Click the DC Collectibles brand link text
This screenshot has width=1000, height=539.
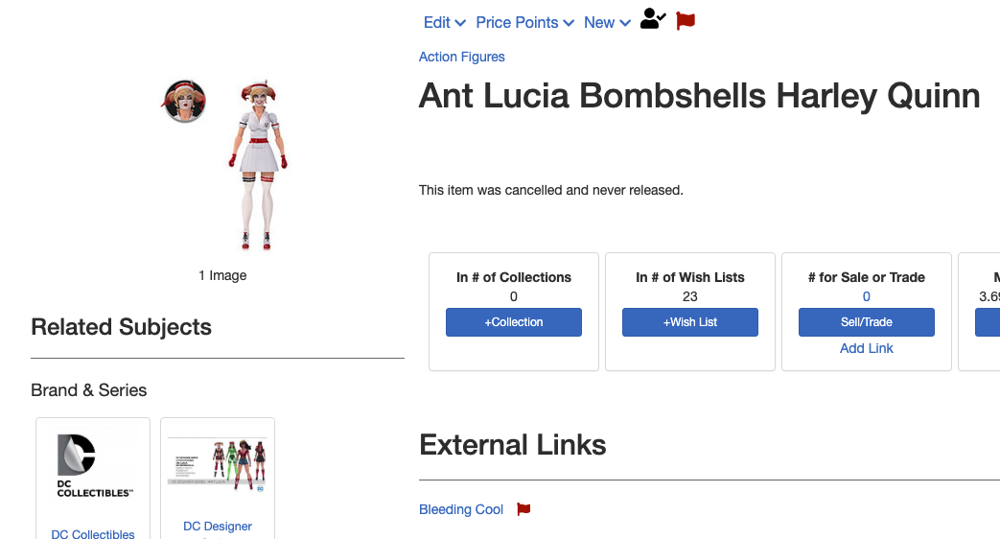(93, 534)
